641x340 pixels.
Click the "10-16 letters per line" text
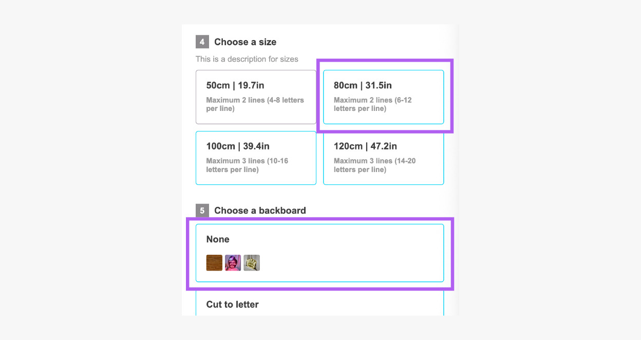coord(247,165)
